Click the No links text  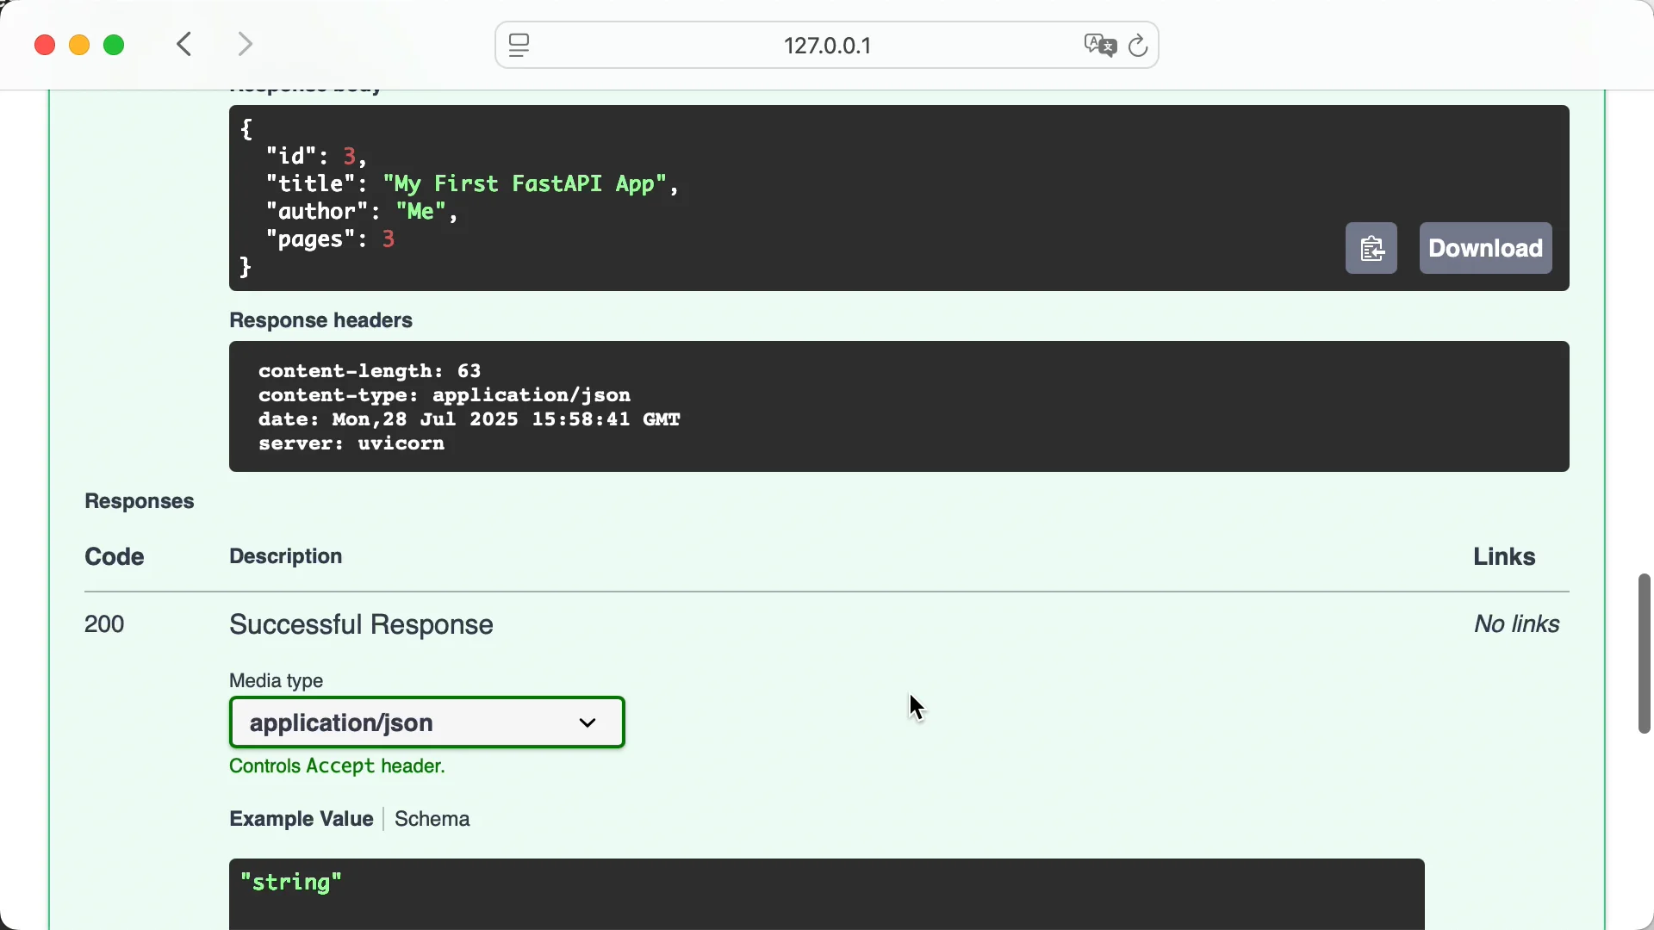point(1516,624)
